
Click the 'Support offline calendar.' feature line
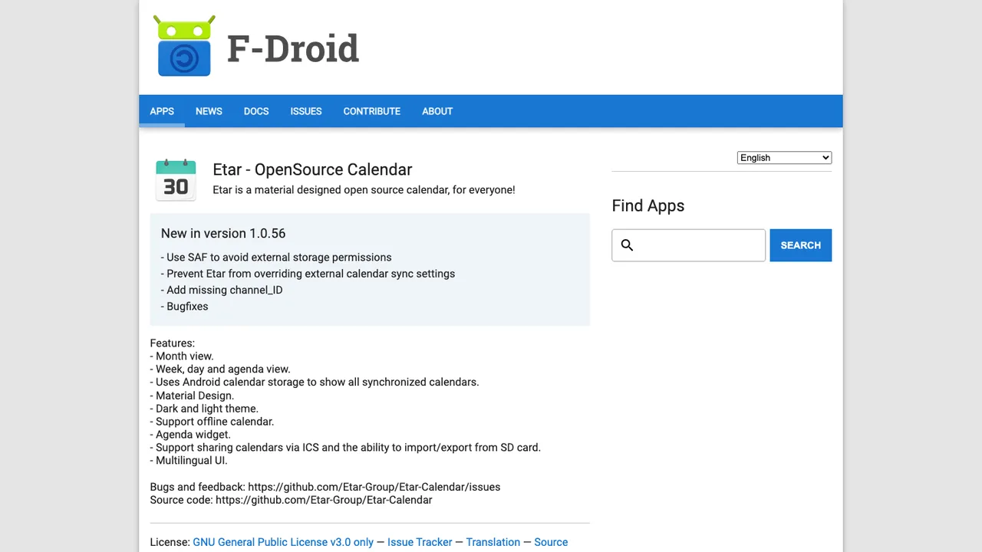212,422
